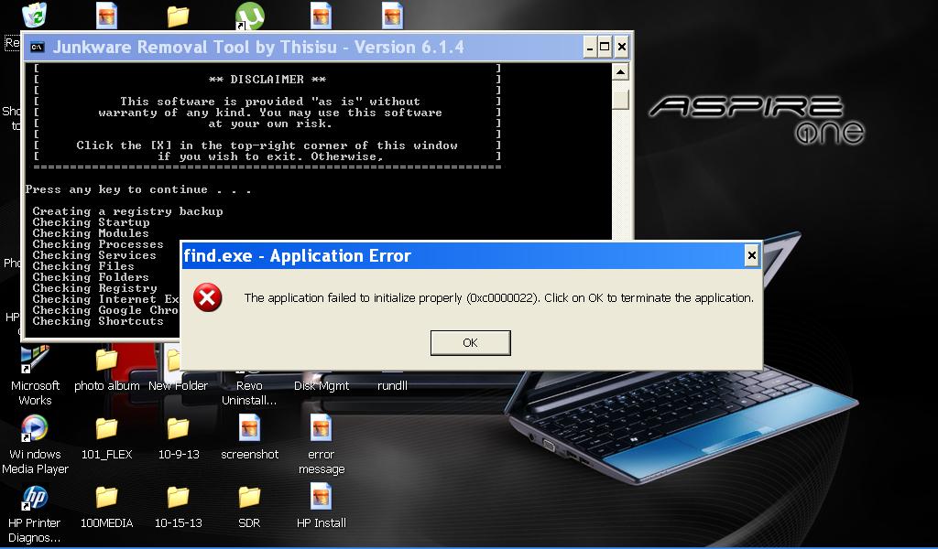Click 'Checking Folders' console line
This screenshot has height=549, width=938.
pos(91,277)
